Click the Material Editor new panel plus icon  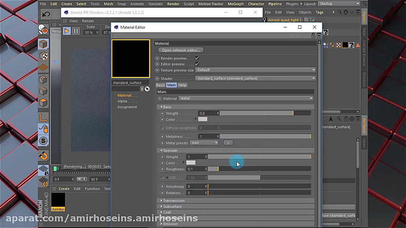coord(319,35)
